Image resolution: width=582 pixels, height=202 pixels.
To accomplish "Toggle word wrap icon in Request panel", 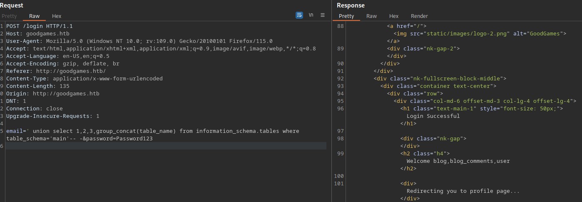I will [299, 15].
